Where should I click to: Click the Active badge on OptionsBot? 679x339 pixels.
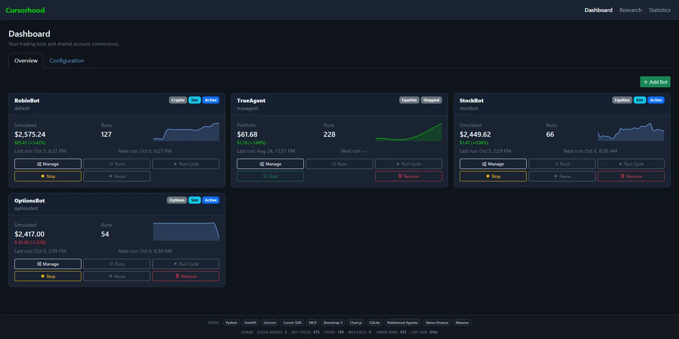(211, 200)
